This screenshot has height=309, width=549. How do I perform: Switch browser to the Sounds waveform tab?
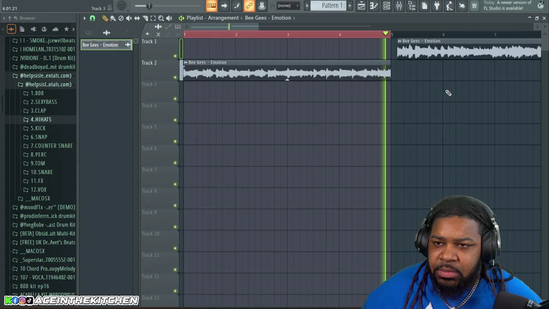(x=11, y=29)
